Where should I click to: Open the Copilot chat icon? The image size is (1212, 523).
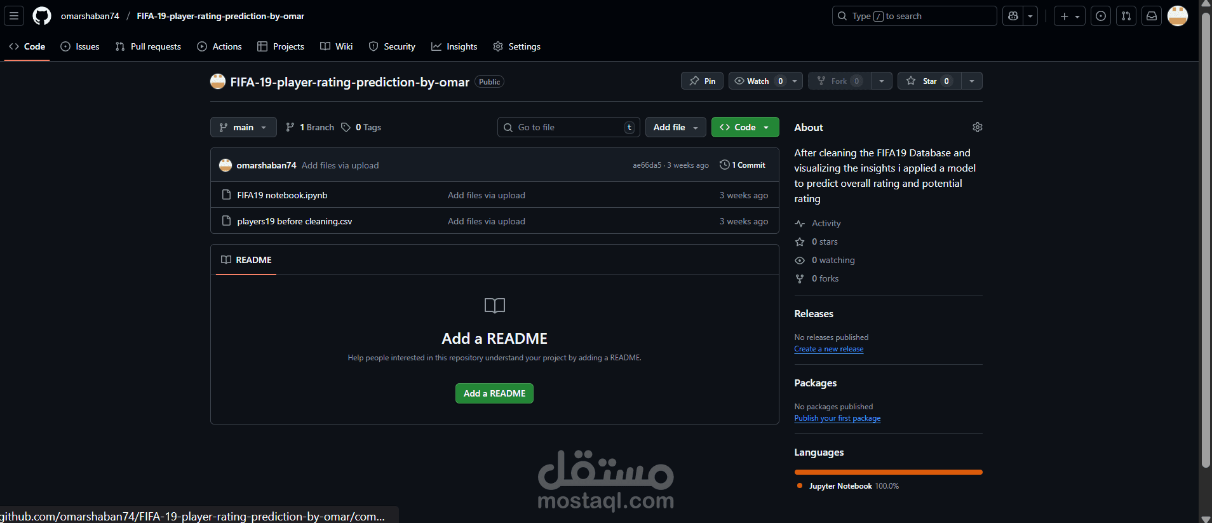pyautogui.click(x=1013, y=16)
